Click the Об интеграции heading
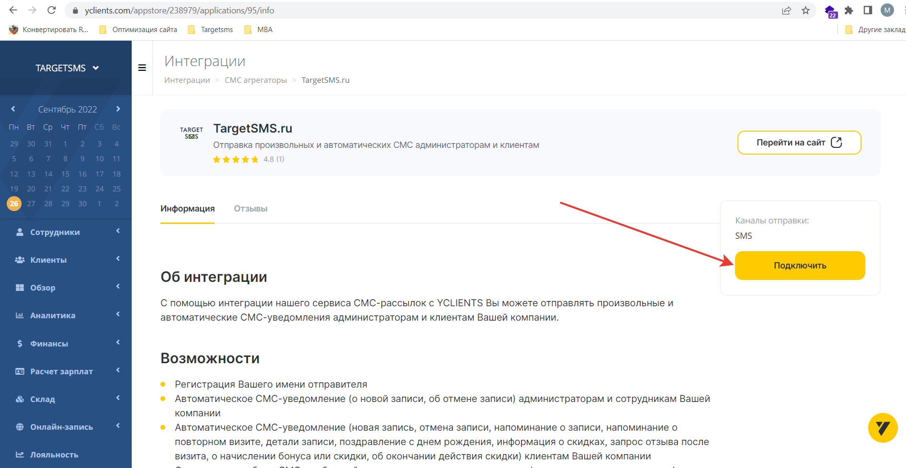Viewport: 906px width, 468px height. pos(214,277)
